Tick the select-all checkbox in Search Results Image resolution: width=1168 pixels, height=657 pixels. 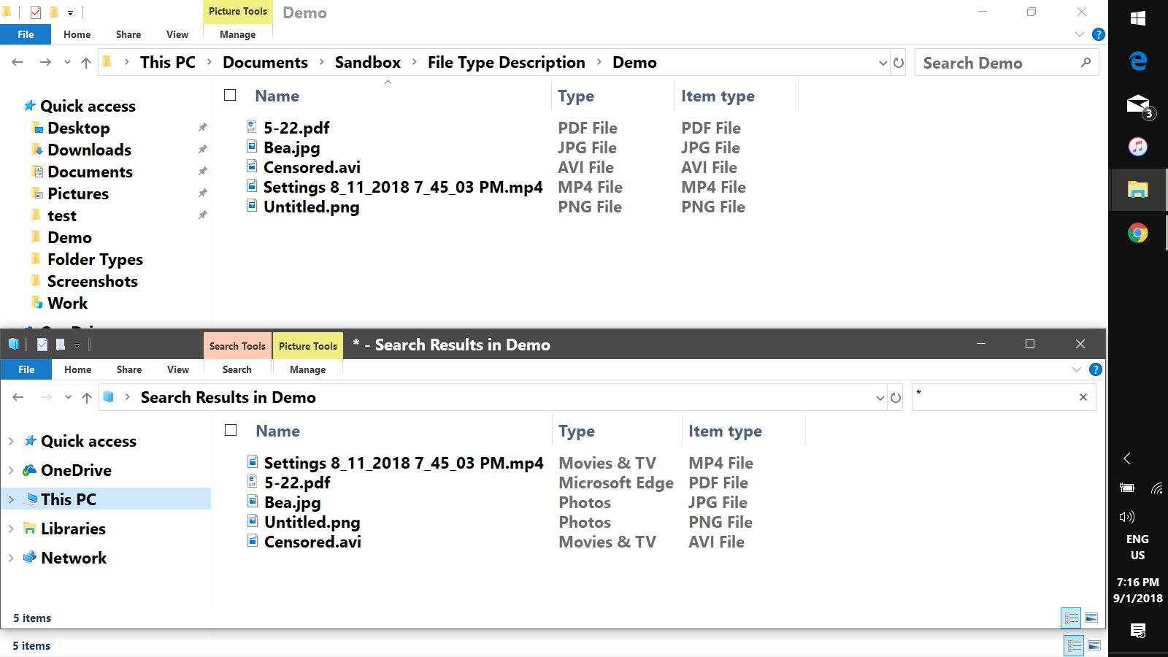[231, 431]
